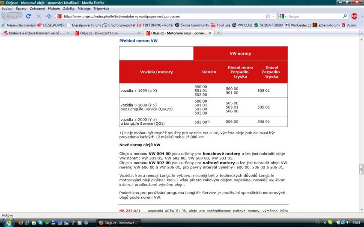Open back/forward history dropdown arrow
This screenshot has height=227, width=364.
pos(21,16)
